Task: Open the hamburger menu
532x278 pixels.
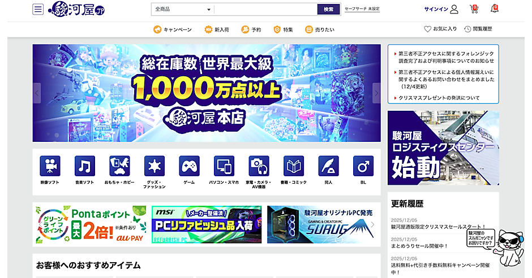Action: 38,9
